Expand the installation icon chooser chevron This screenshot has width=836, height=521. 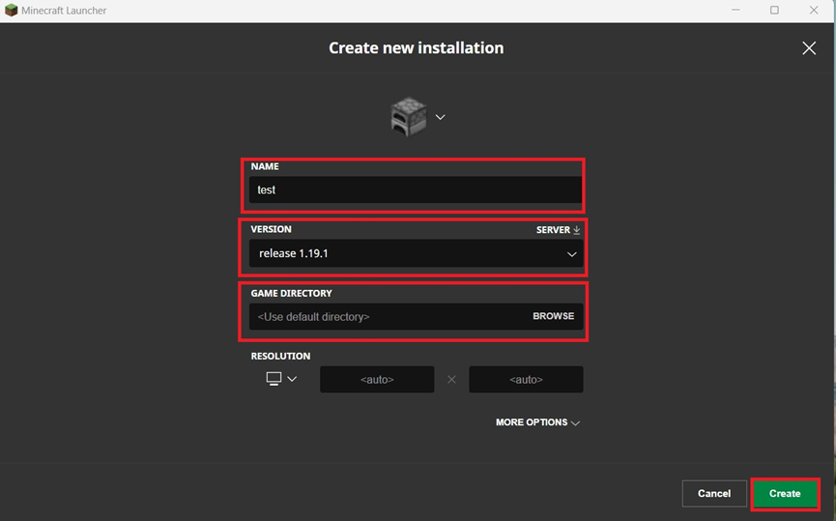pyautogui.click(x=440, y=117)
